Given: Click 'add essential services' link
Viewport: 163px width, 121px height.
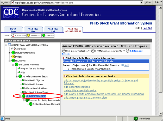Looking at the screenshot, I should pyautogui.click(x=77, y=87).
